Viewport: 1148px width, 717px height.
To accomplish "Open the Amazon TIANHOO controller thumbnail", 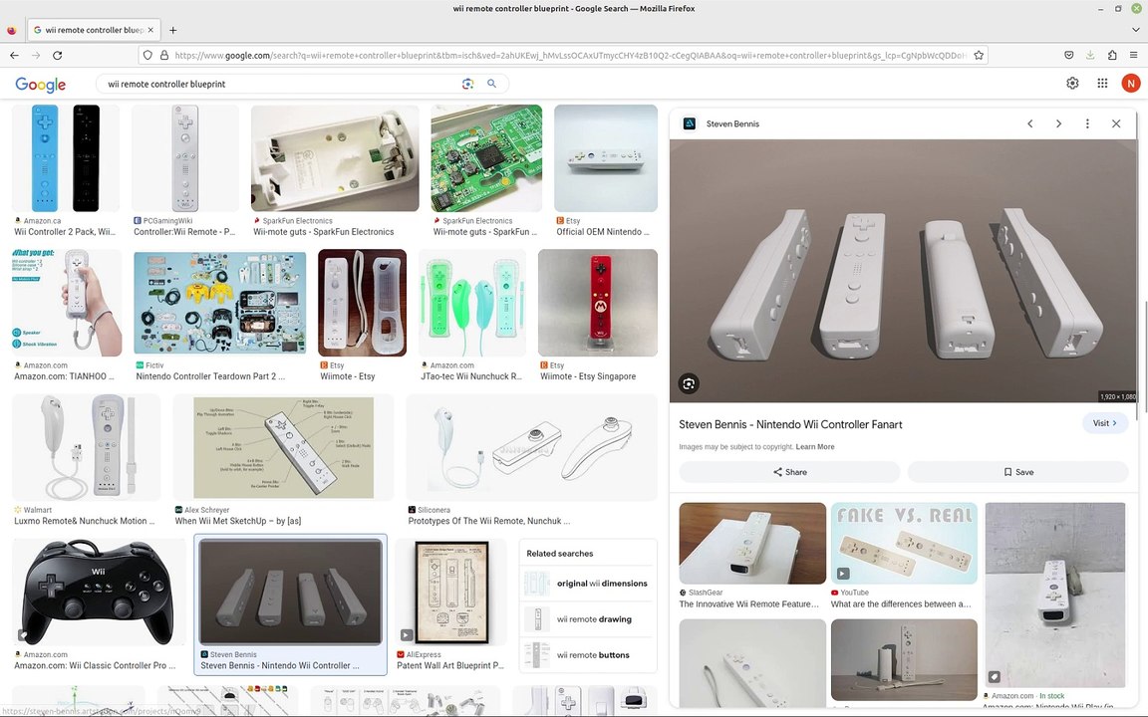I will (x=67, y=303).
